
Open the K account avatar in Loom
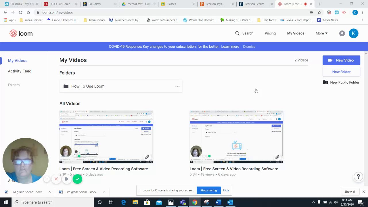pyautogui.click(x=353, y=33)
